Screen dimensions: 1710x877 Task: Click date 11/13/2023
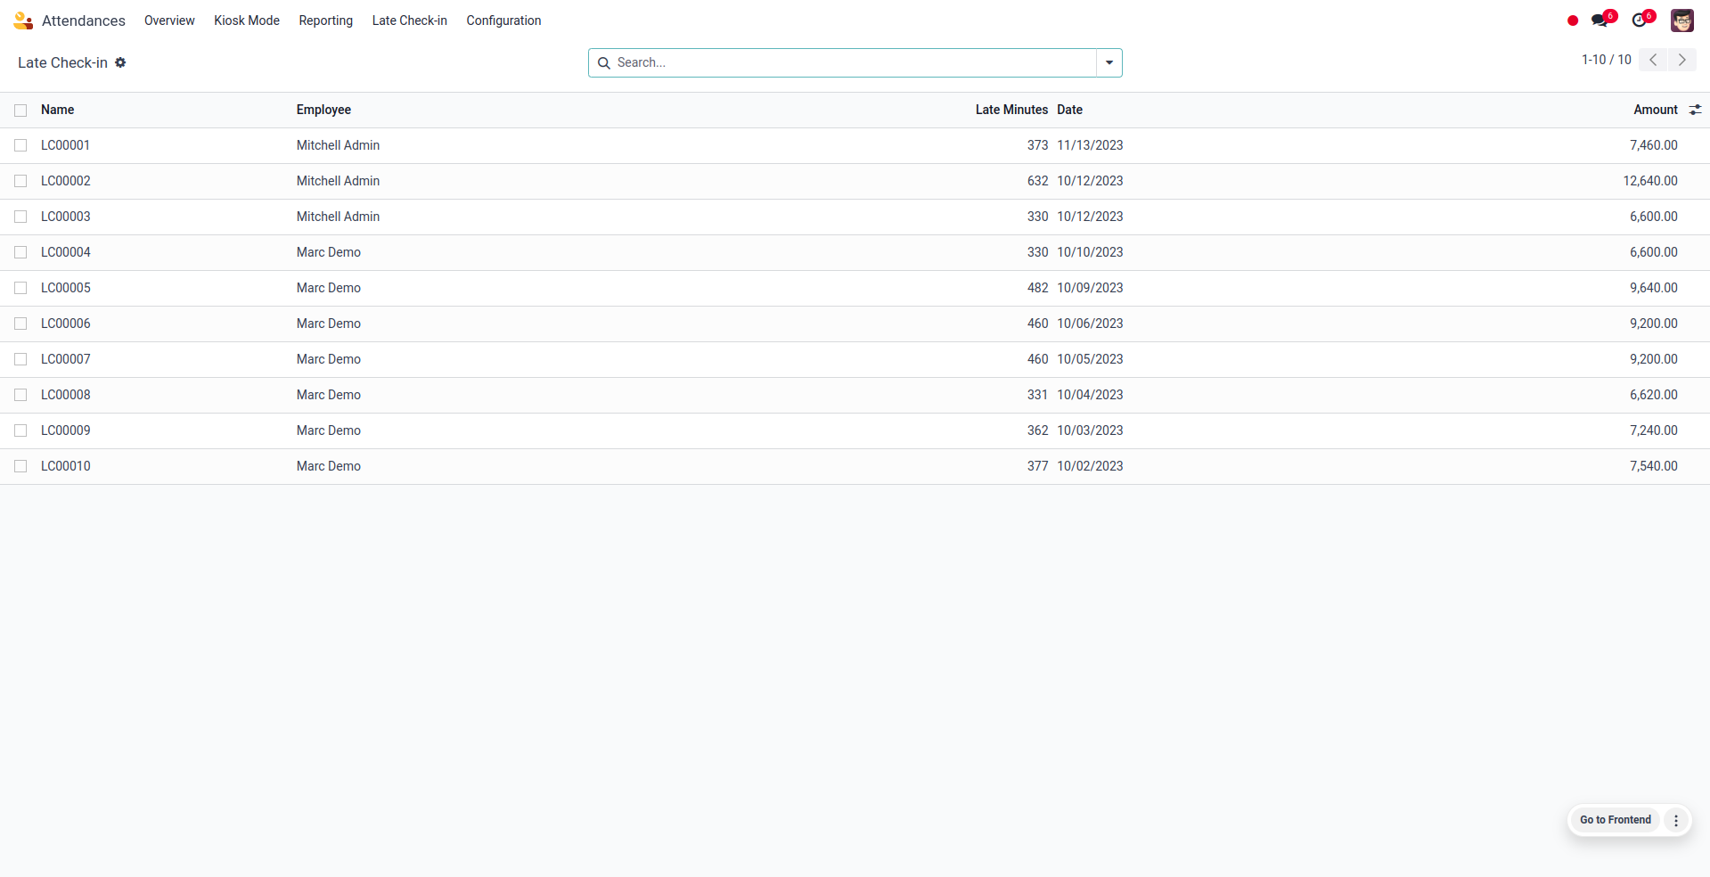point(1090,145)
